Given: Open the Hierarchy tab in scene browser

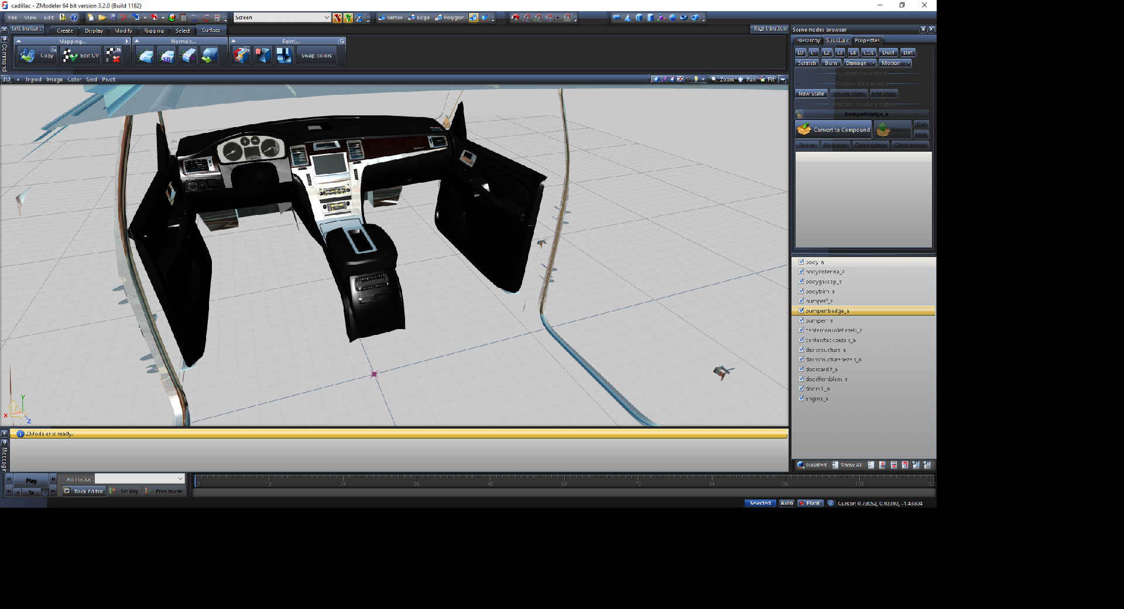Looking at the screenshot, I should tap(808, 40).
